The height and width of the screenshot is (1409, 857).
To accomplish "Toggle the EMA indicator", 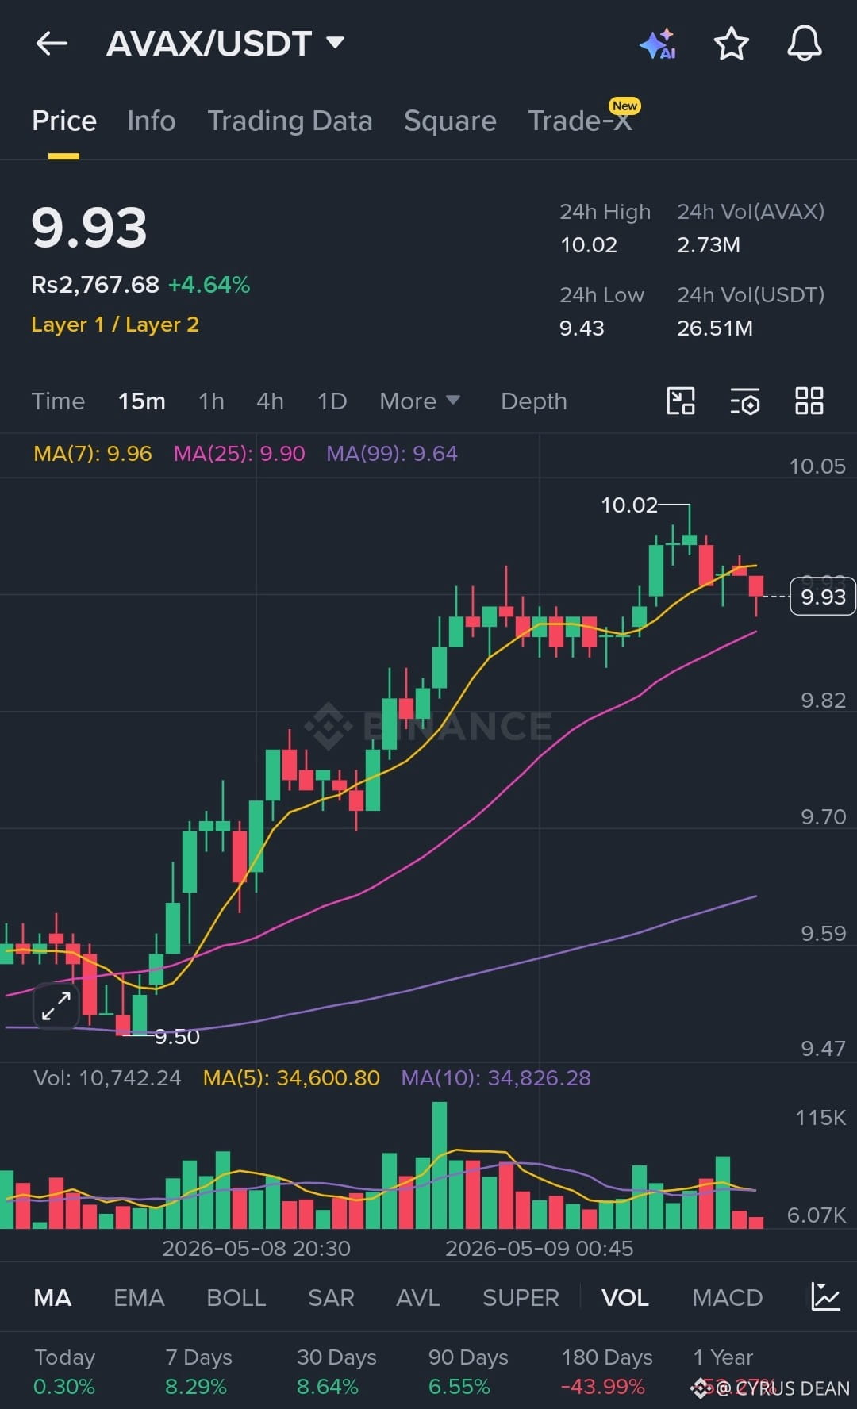I will [x=139, y=1298].
